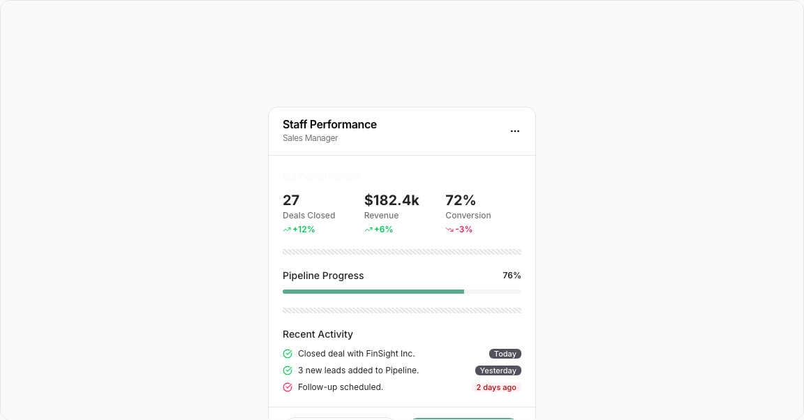Select the 'Follow-up scheduled' activity entry
804x420 pixels.
click(341, 387)
